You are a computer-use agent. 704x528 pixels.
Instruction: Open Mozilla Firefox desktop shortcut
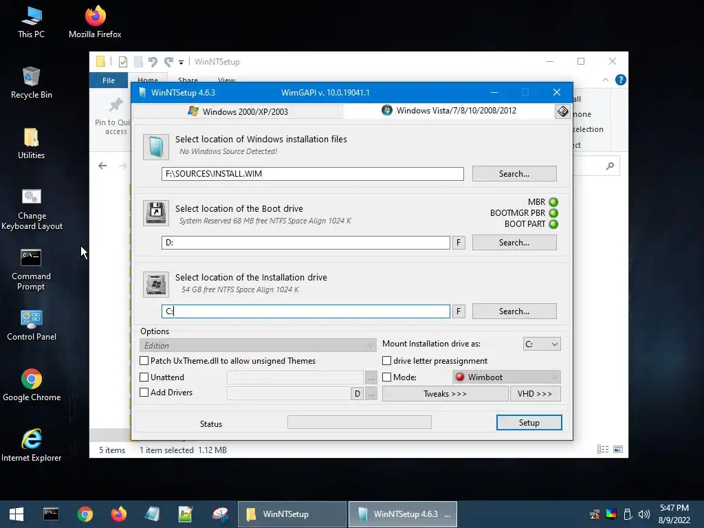(x=95, y=21)
